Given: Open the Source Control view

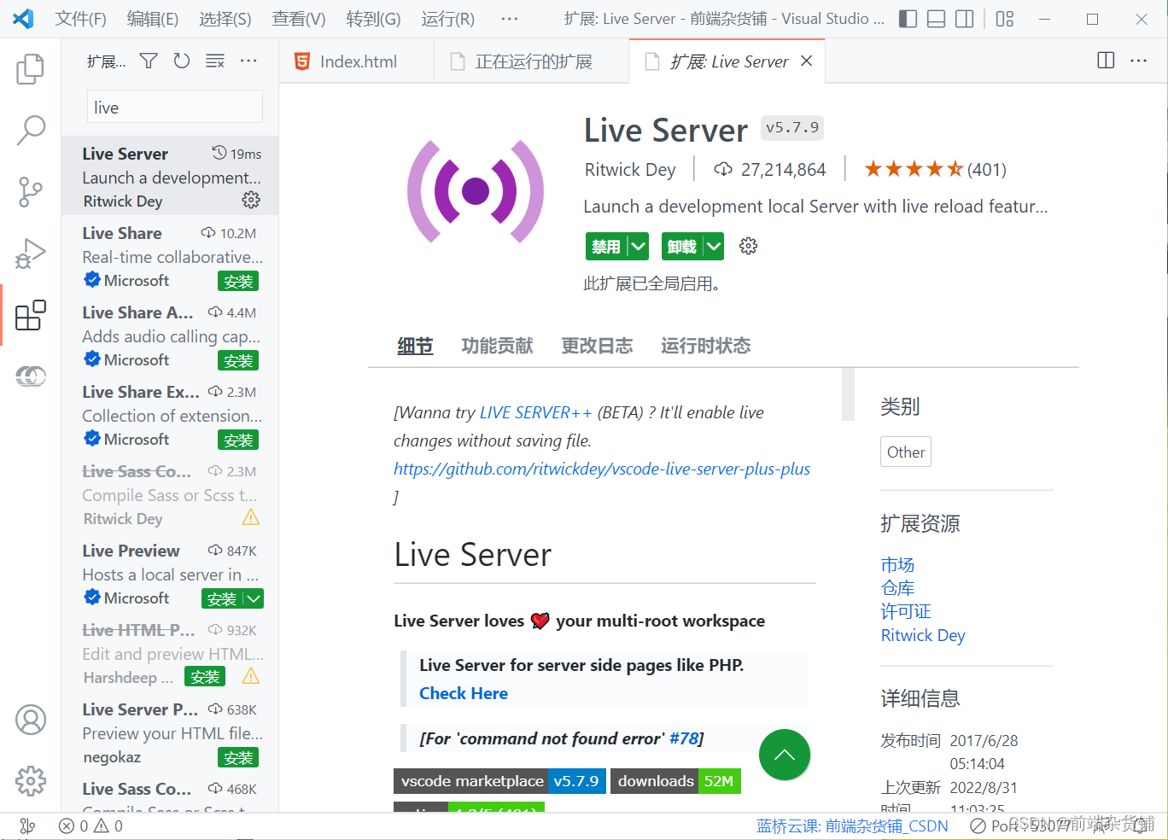Looking at the screenshot, I should point(31,192).
